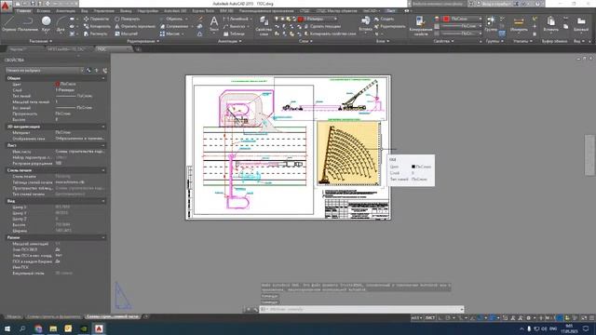596x335 pixels.
Task: Click the Отразить зеркально mirror tool
Action: click(x=135, y=26)
